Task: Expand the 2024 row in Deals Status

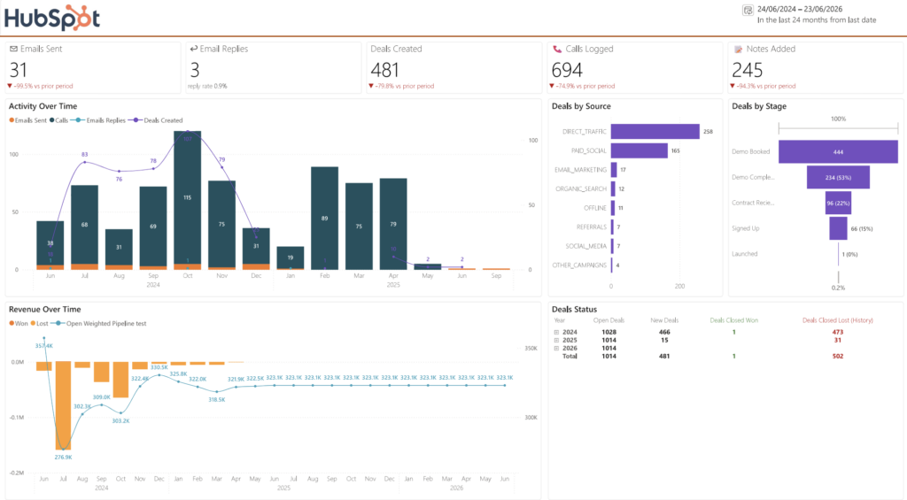Action: pos(556,333)
